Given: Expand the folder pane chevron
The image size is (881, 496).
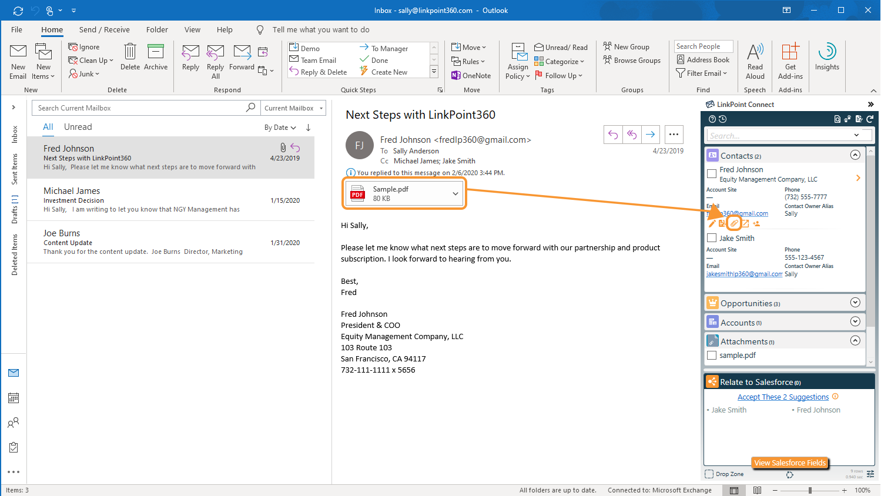Looking at the screenshot, I should [x=14, y=108].
